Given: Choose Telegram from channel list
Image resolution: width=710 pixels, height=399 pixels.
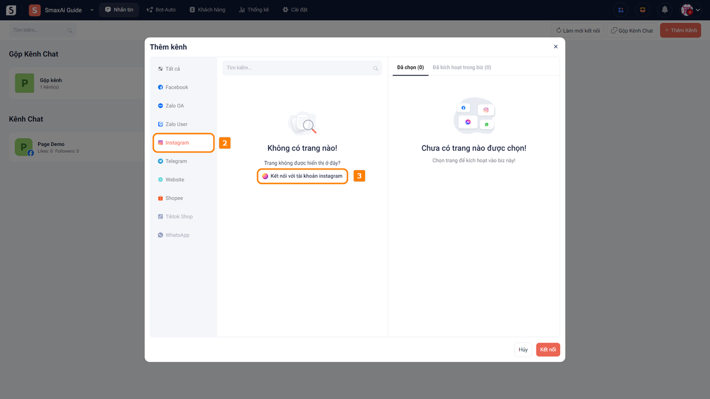Looking at the screenshot, I should click(x=176, y=161).
